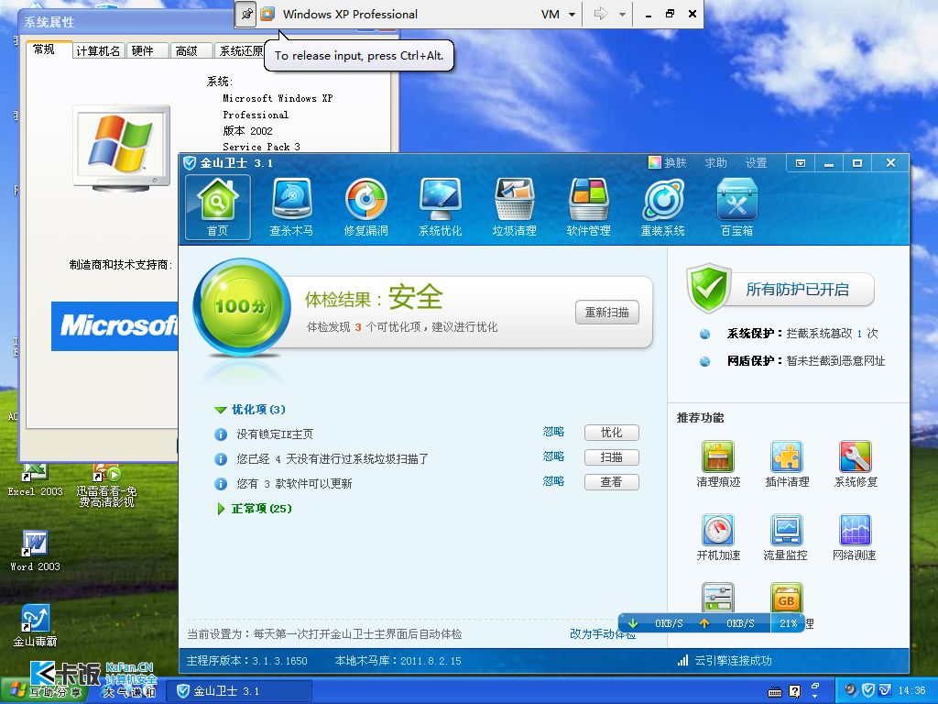
Task: Open the Excel 2003 desktop shortcut
Action: click(35, 479)
